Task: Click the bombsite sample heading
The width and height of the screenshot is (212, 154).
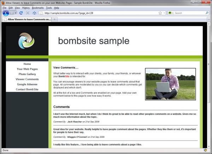Action: pyautogui.click(x=94, y=41)
